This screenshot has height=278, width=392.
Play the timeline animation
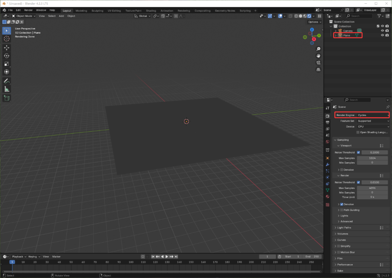[167, 257]
